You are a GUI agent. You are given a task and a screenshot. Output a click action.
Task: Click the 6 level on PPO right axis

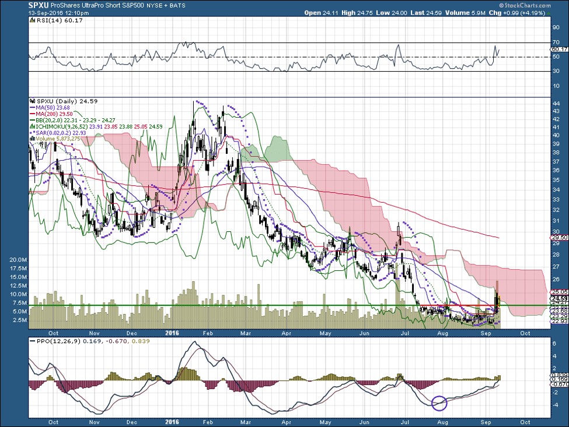pyautogui.click(x=554, y=344)
